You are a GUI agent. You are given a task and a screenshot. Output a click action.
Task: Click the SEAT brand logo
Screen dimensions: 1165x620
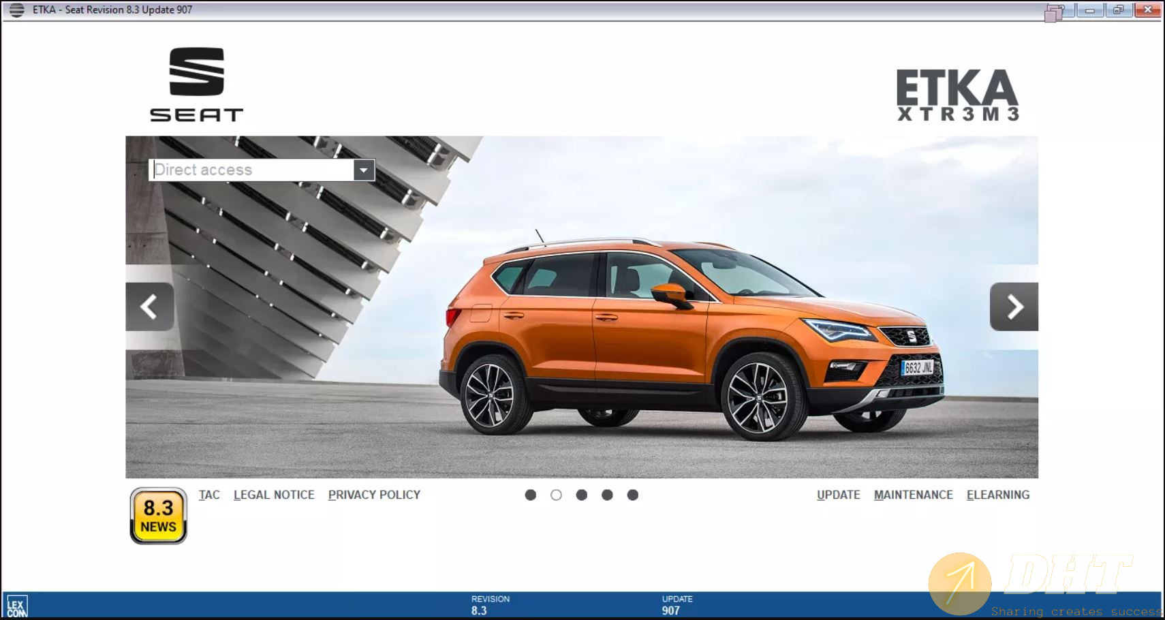click(x=196, y=85)
